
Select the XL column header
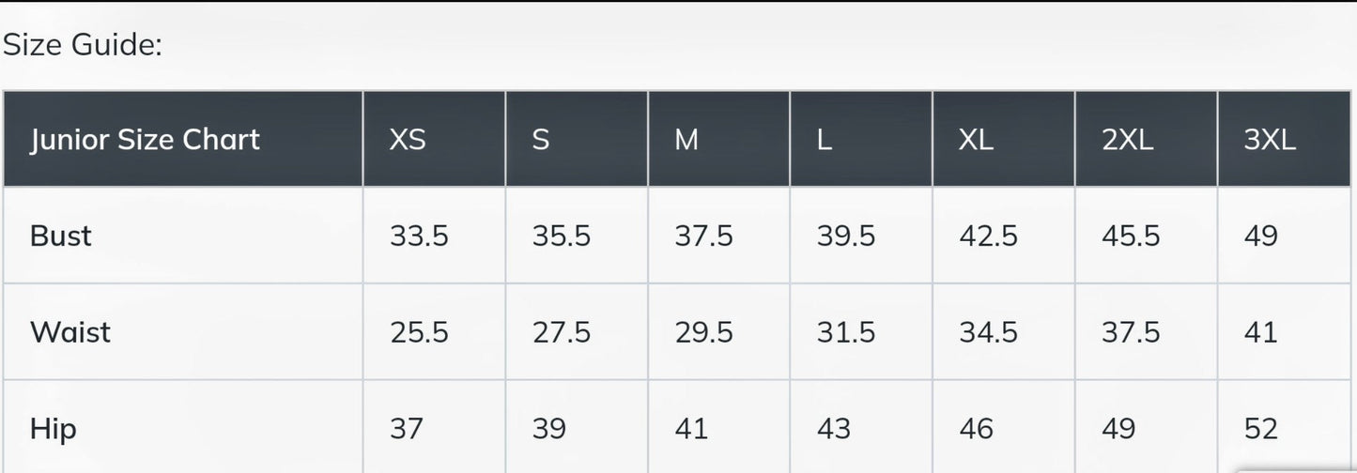click(976, 140)
